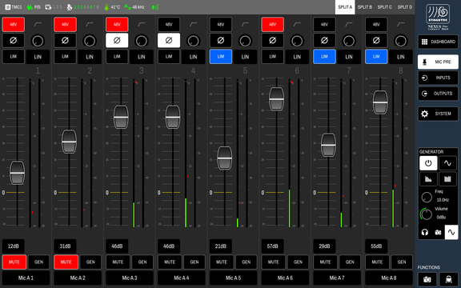Viewport: 461px width, 288px height.
Task: Open the Dashboard view
Action: click(x=438, y=42)
